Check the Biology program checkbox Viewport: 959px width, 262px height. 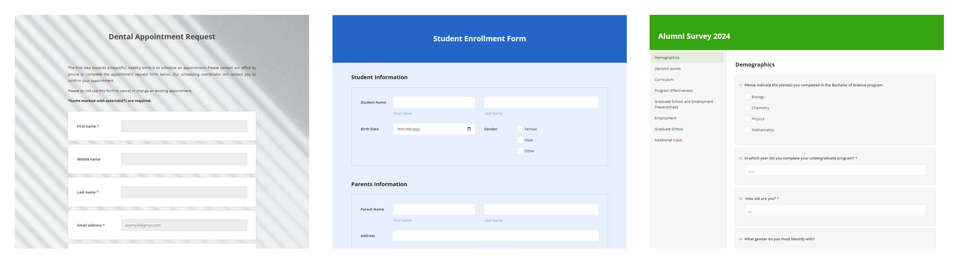click(x=747, y=96)
